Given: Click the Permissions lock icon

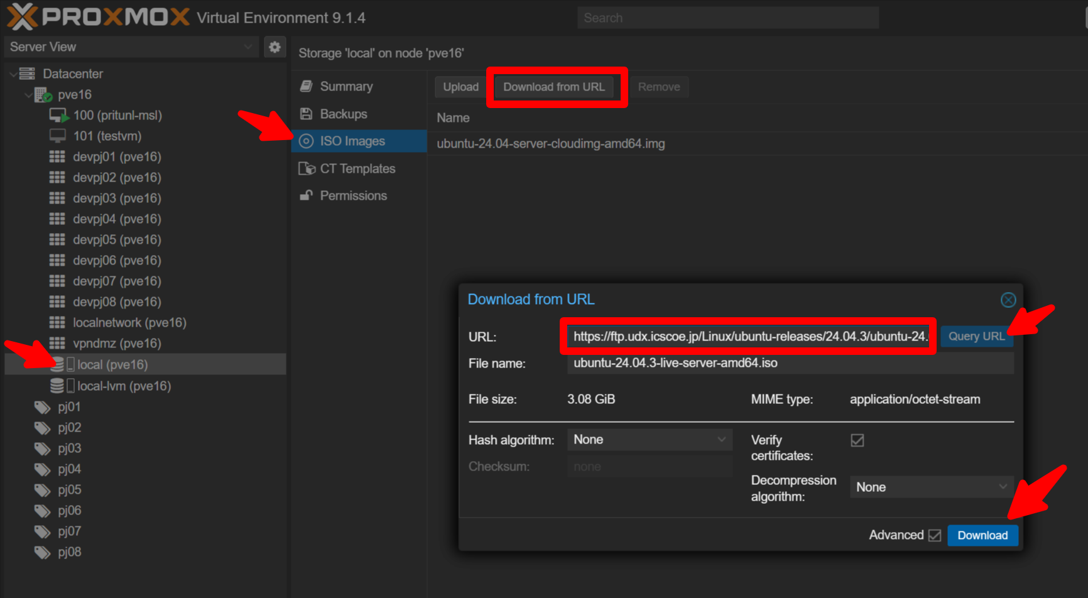Looking at the screenshot, I should pos(306,195).
